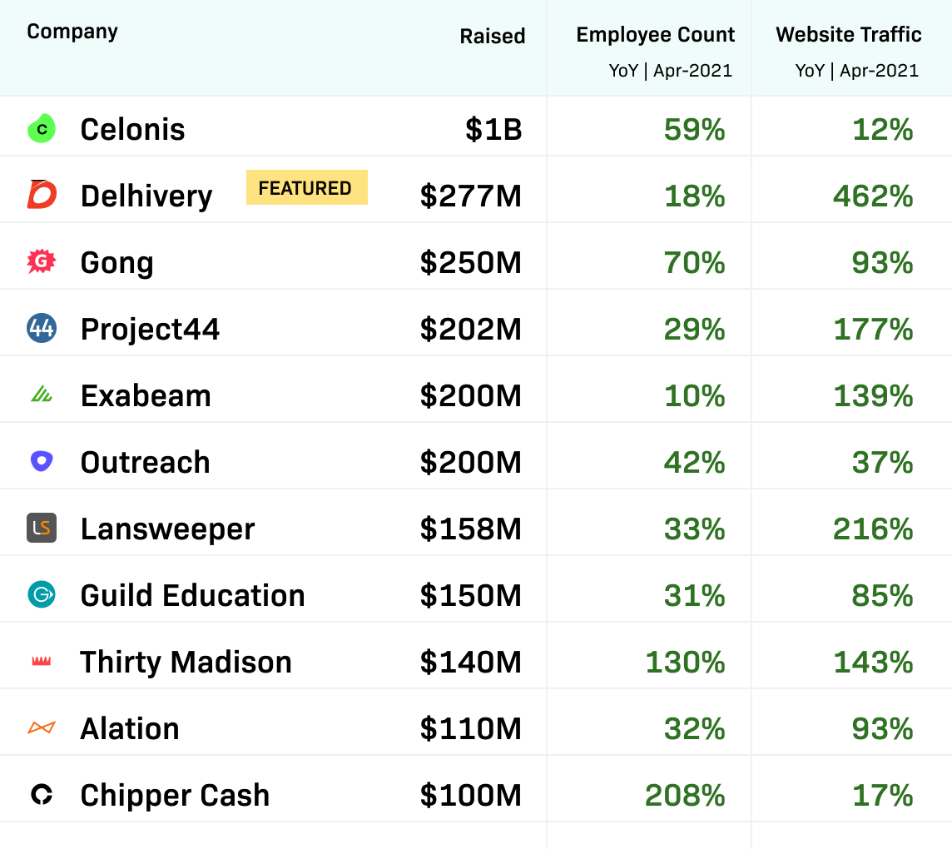
Task: Click Guild Education 85% website traffic
Action: (x=883, y=595)
